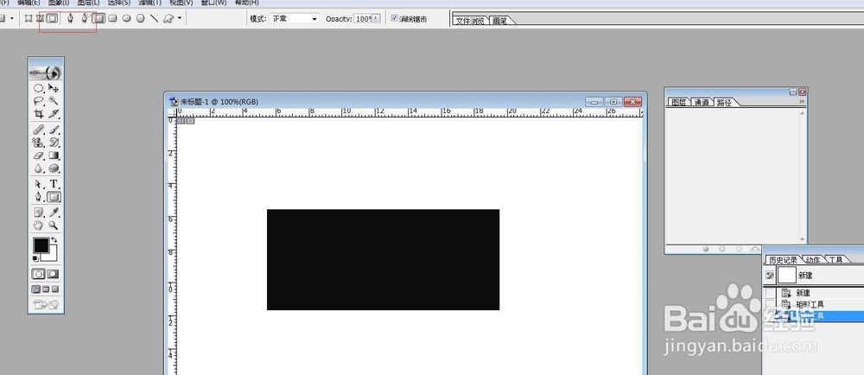Toggle the anti-alias checkbox

(394, 18)
